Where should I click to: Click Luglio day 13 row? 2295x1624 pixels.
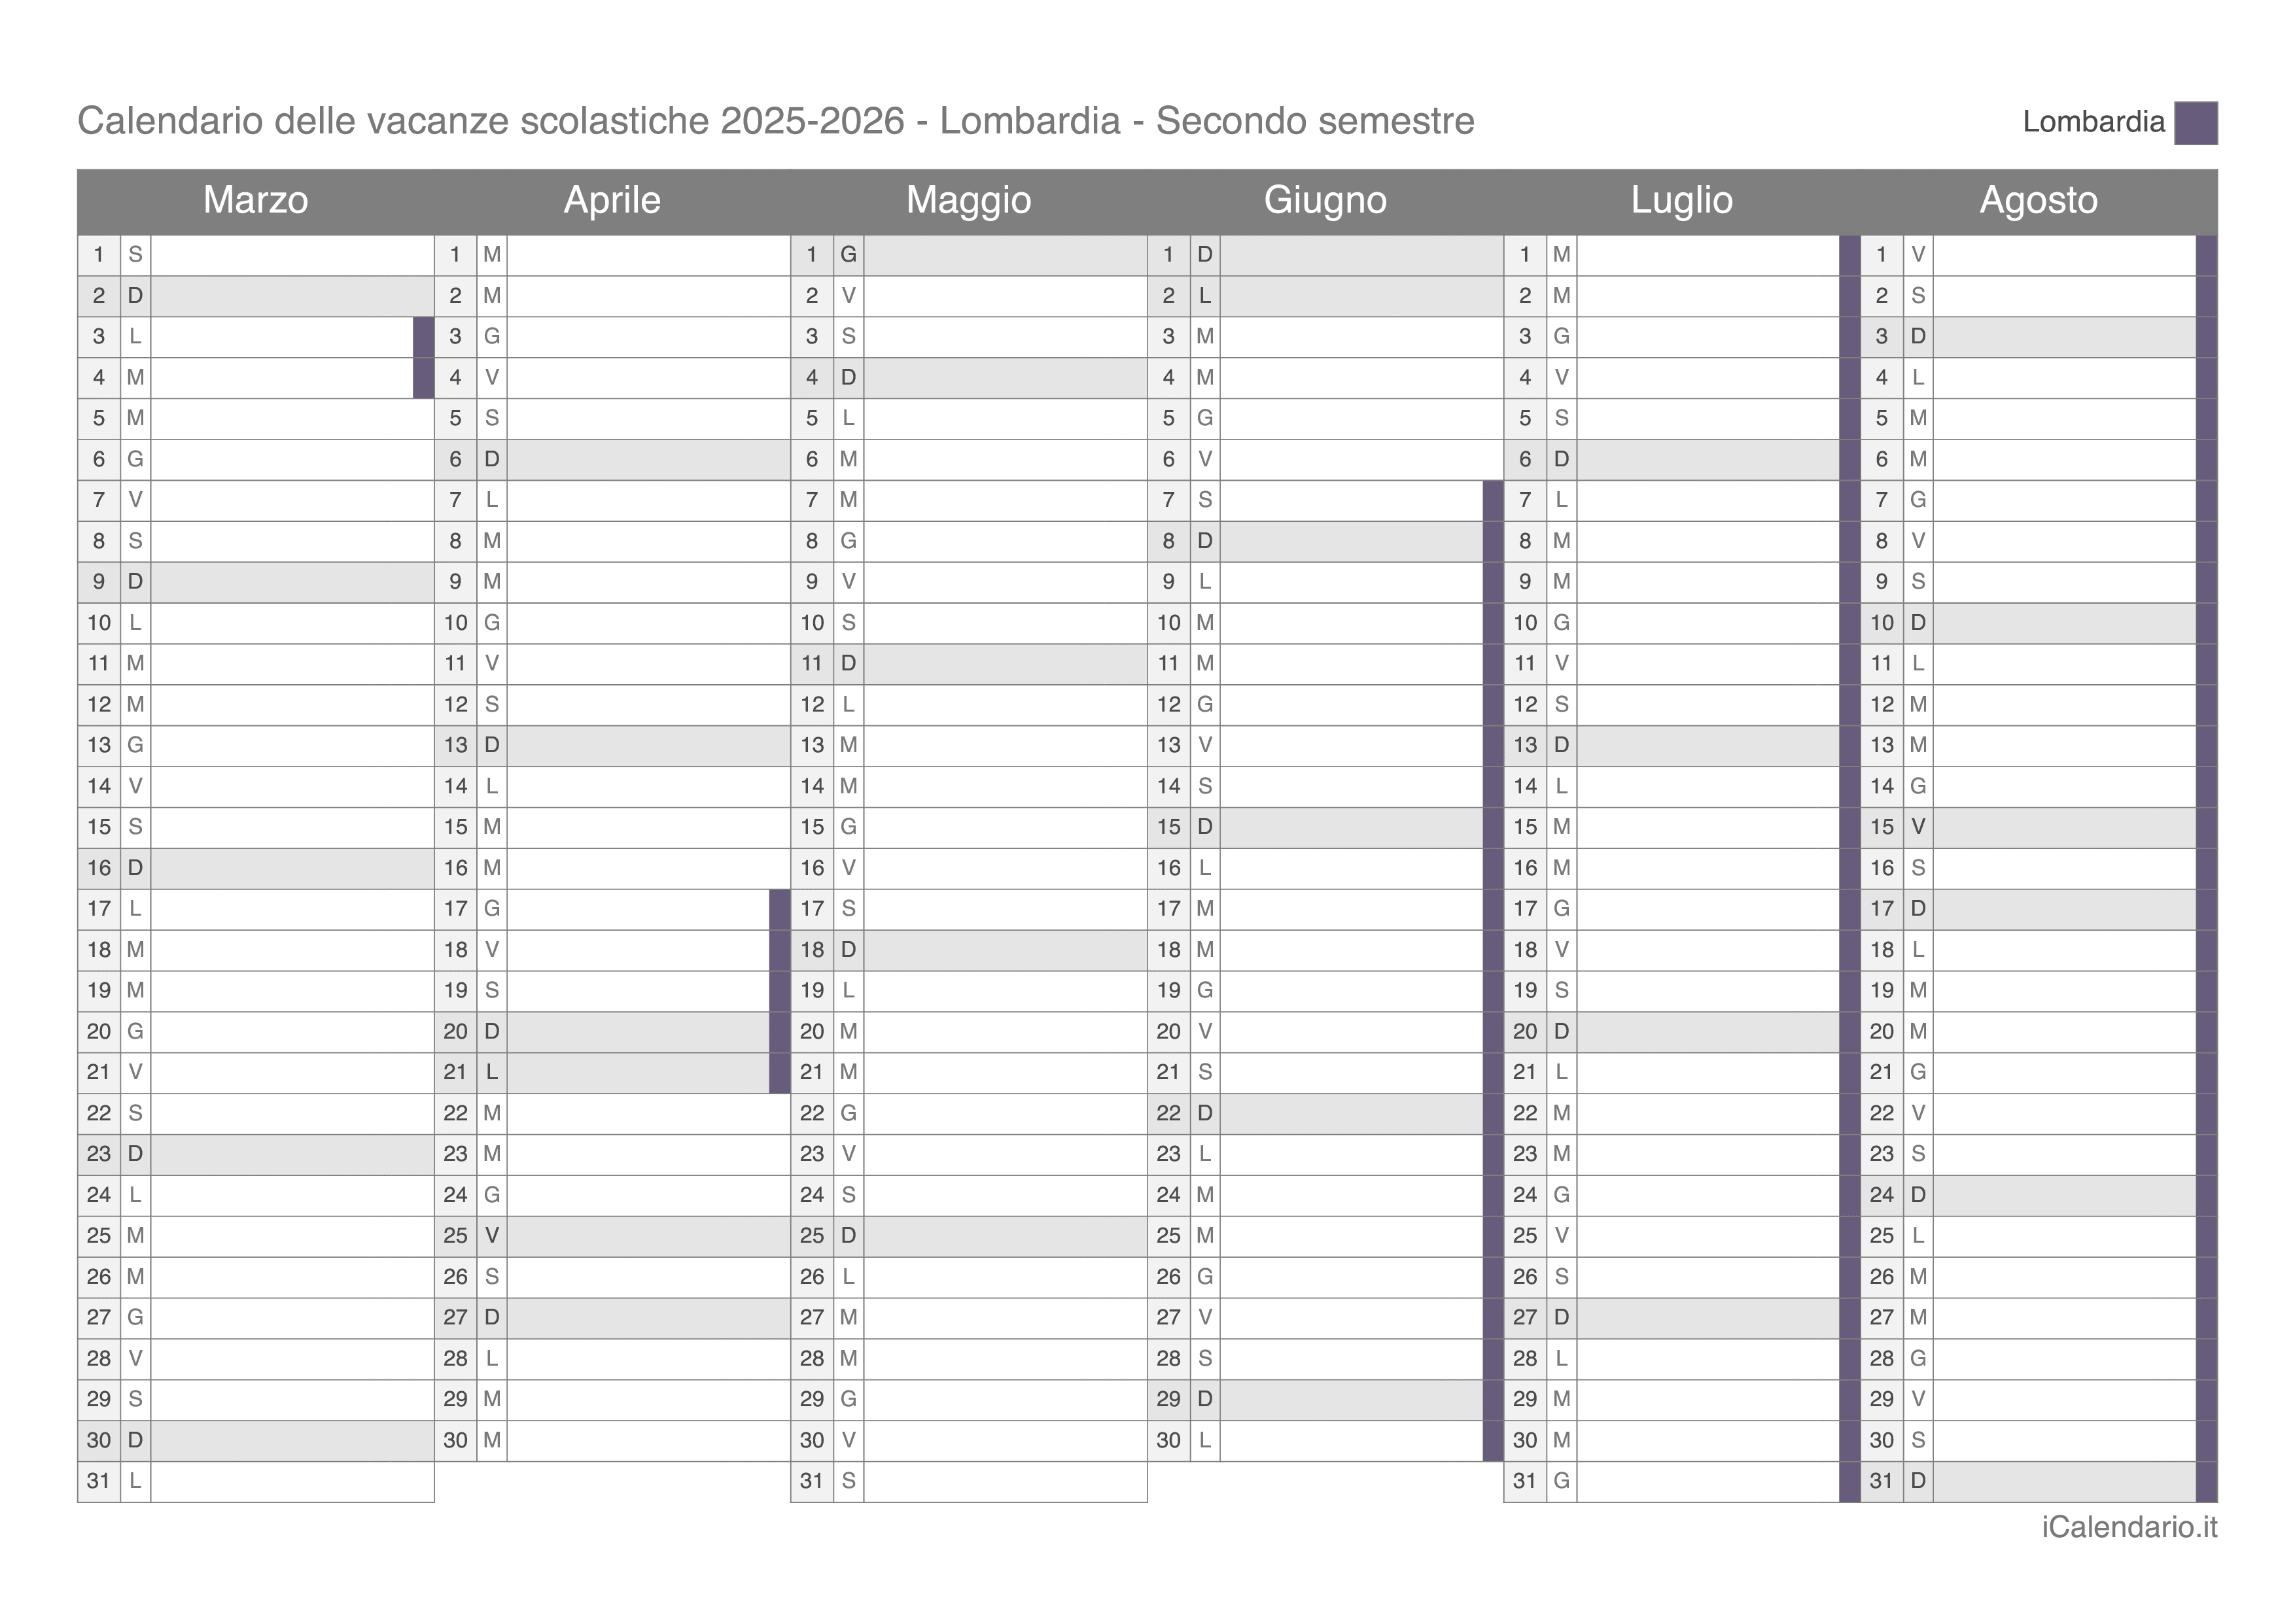click(x=1682, y=746)
